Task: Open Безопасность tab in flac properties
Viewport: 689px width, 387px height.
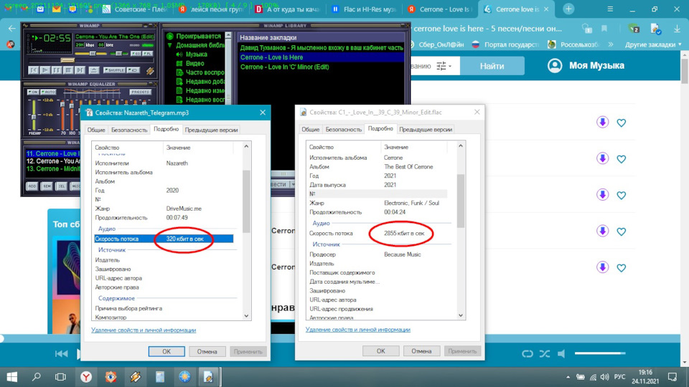Action: pos(343,130)
